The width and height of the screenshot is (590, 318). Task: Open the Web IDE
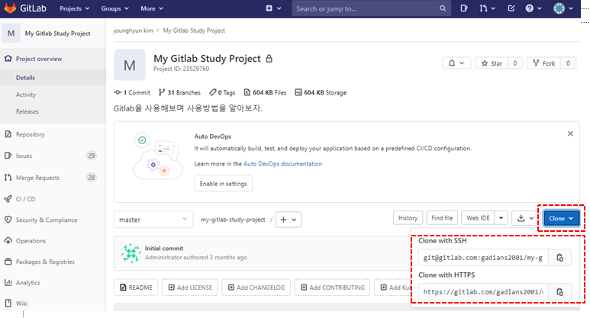pos(478,218)
